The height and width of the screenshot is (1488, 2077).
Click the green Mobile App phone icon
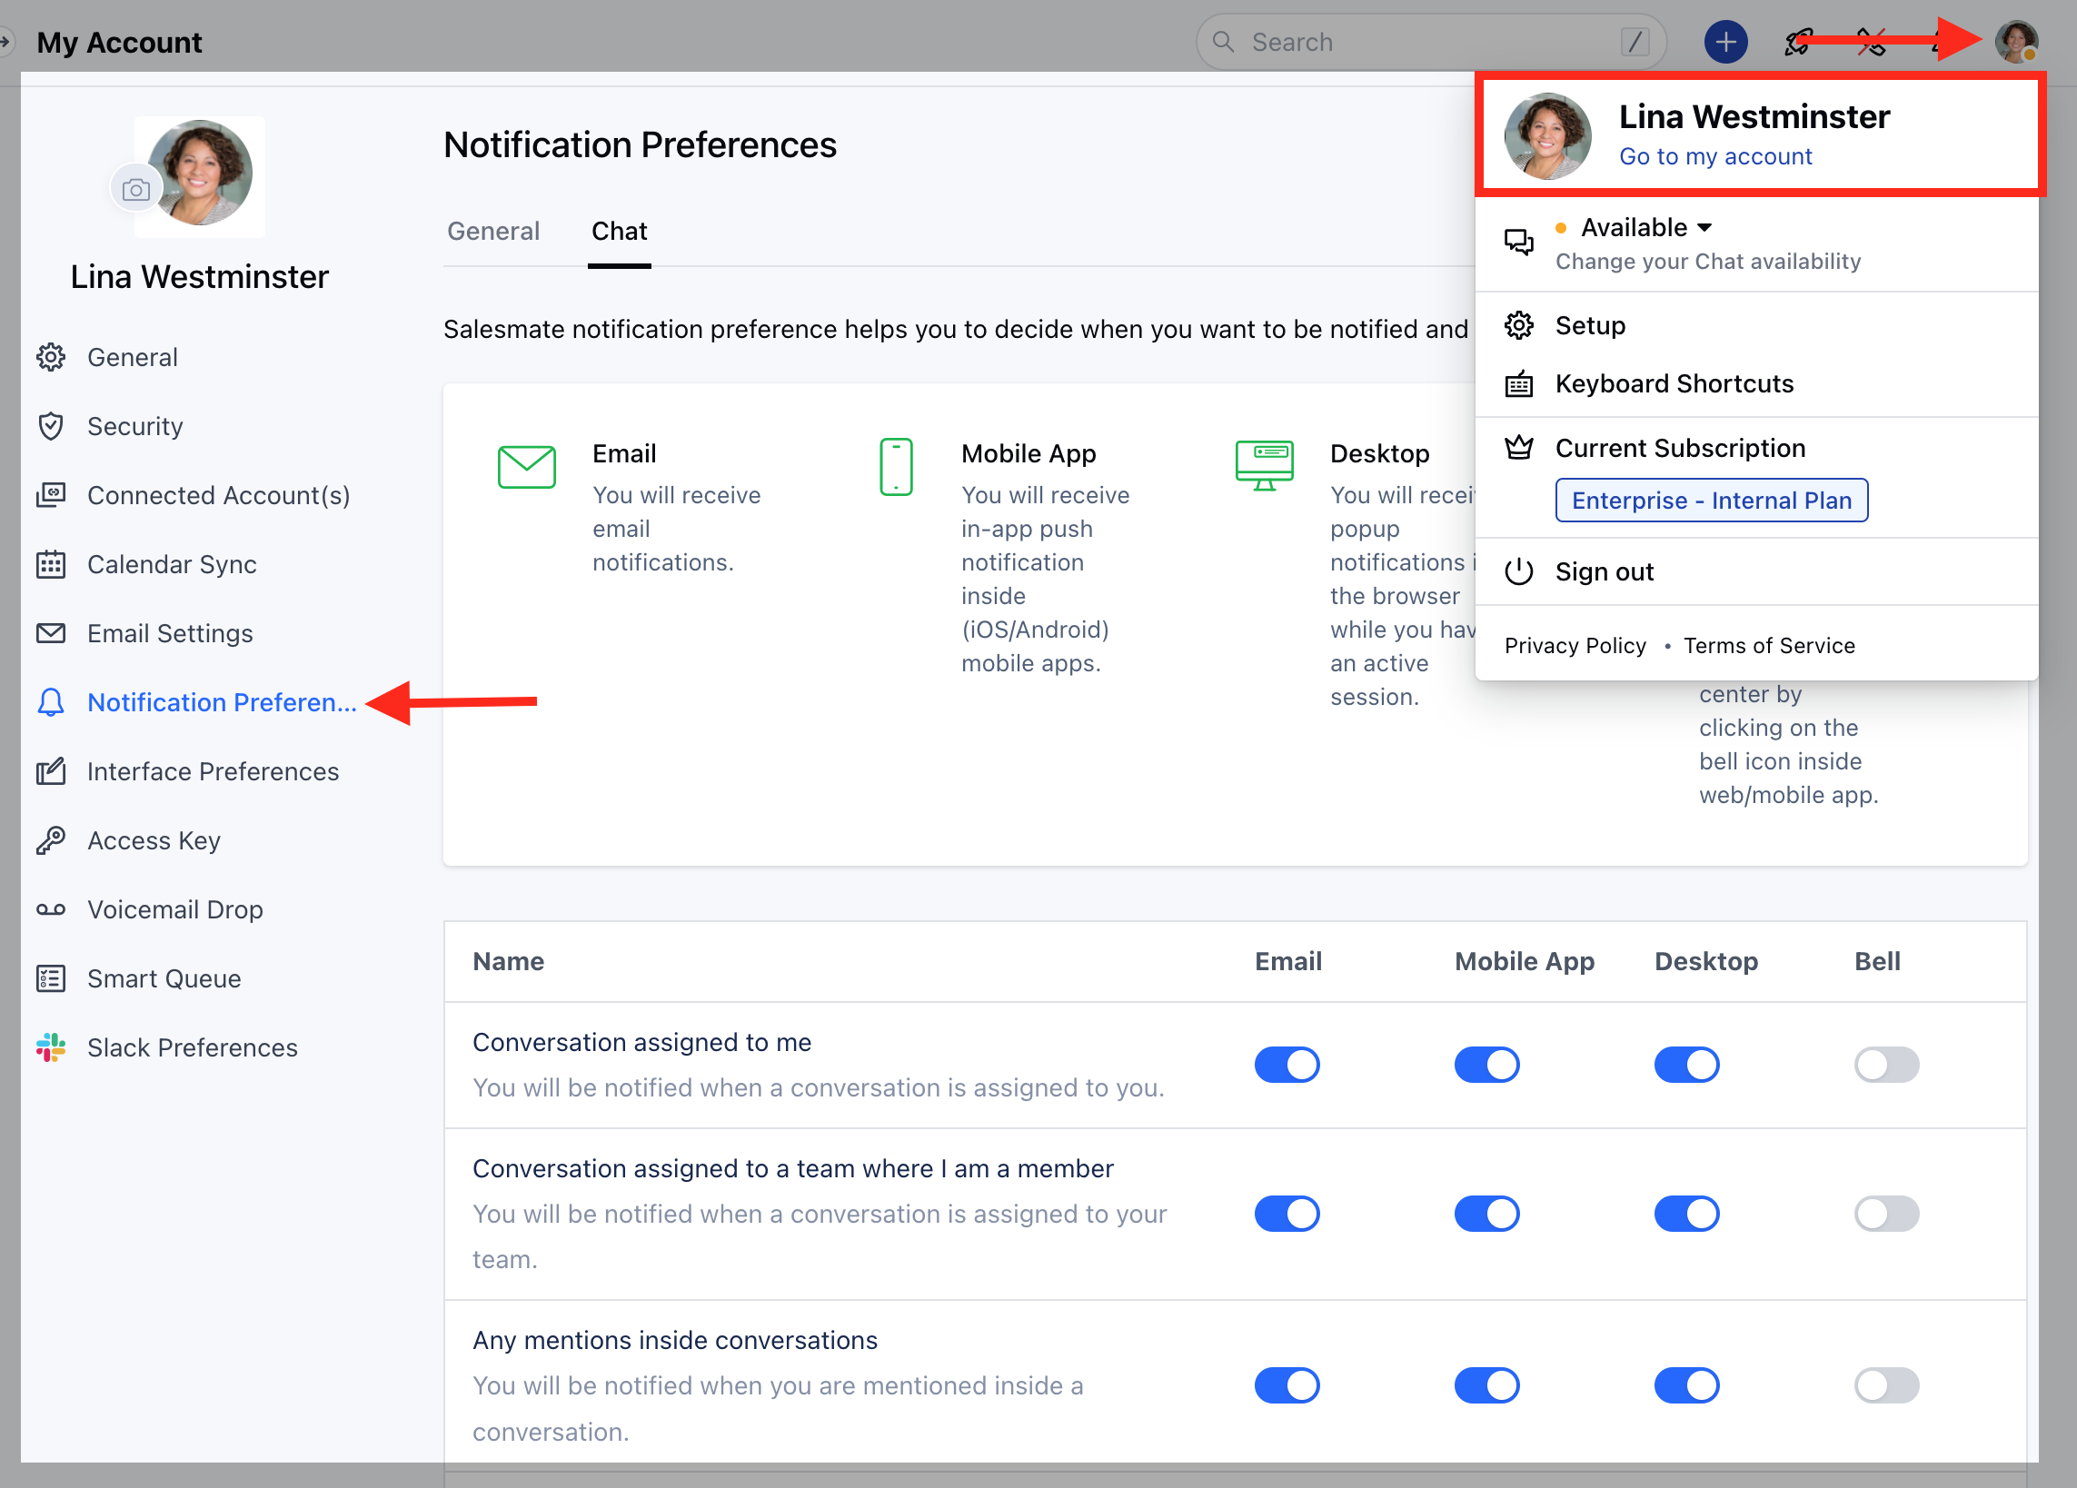click(x=896, y=467)
